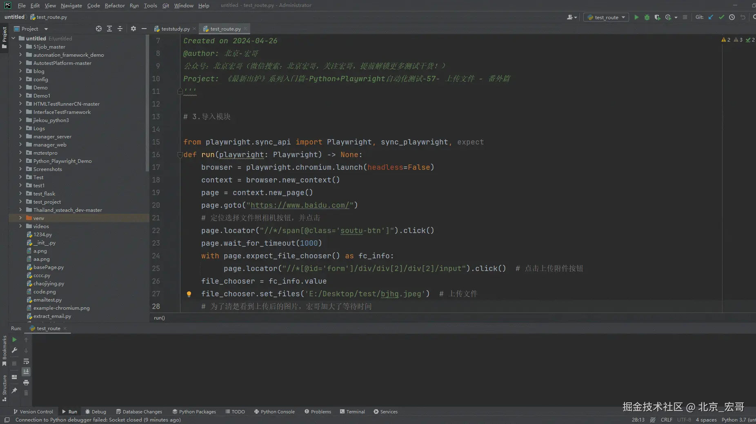Image resolution: width=756 pixels, height=424 pixels.
Task: Expand all items in the Project panel
Action: (x=109, y=29)
